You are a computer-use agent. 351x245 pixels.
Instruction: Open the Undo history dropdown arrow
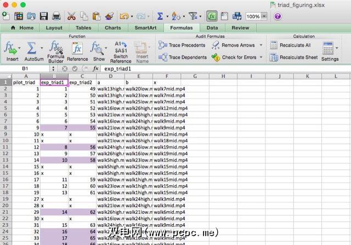132,16
